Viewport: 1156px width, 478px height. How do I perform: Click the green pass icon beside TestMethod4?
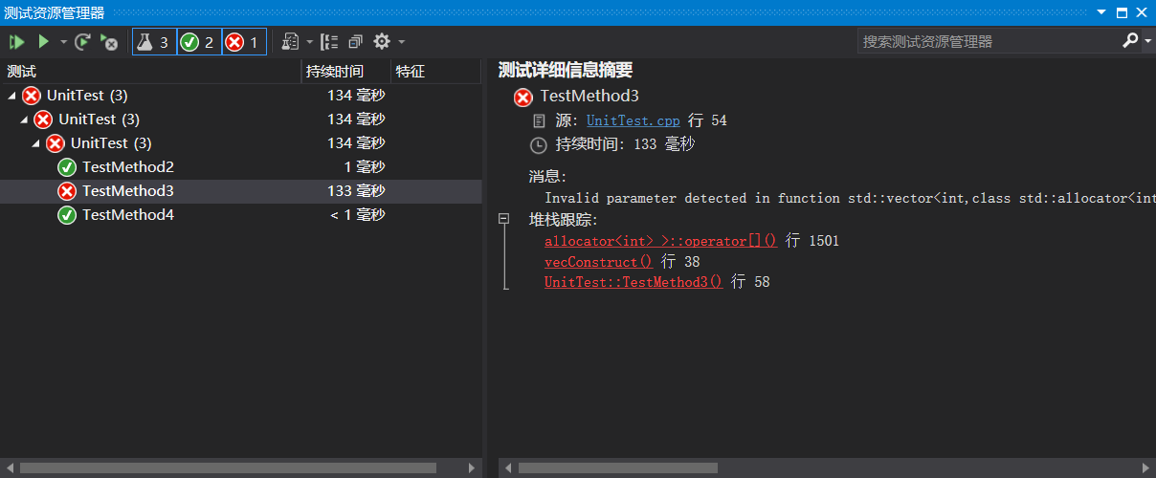67,215
